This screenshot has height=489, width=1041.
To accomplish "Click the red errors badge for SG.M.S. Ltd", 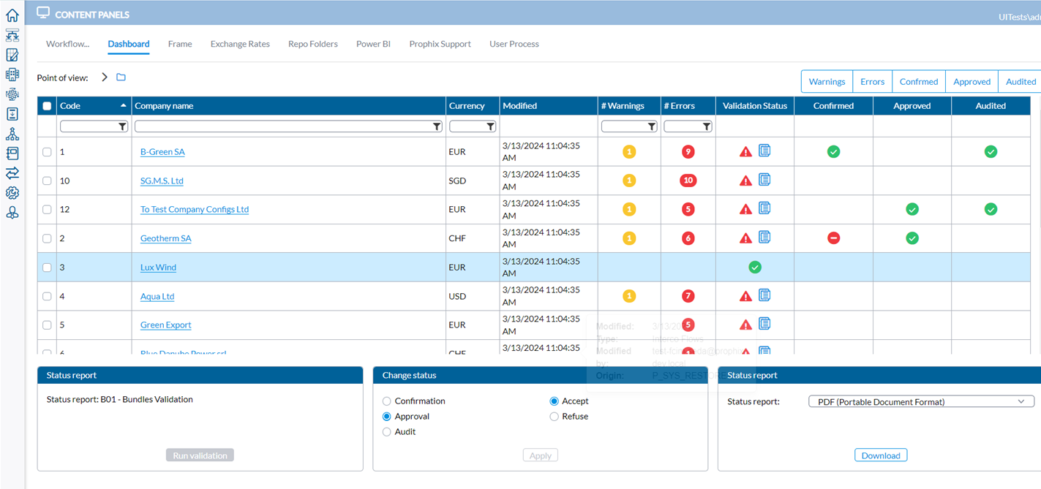I will click(687, 181).
